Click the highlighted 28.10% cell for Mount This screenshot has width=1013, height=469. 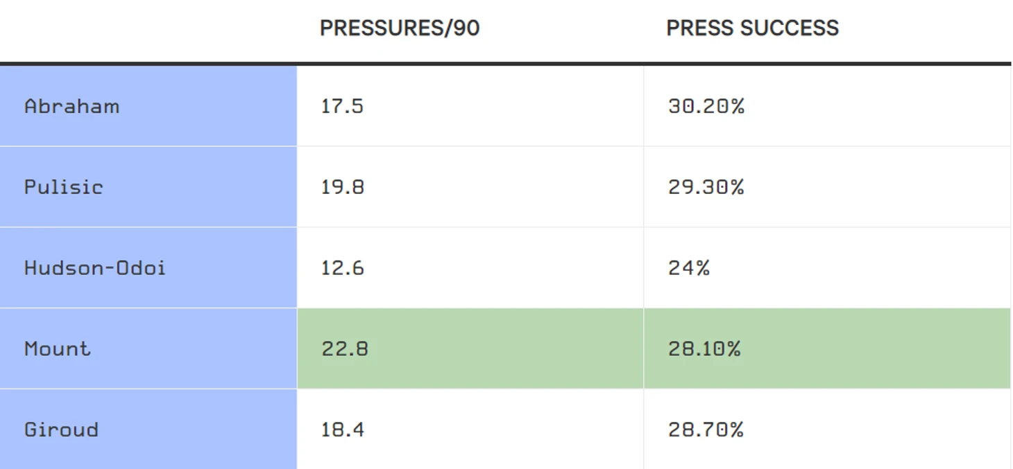click(827, 348)
